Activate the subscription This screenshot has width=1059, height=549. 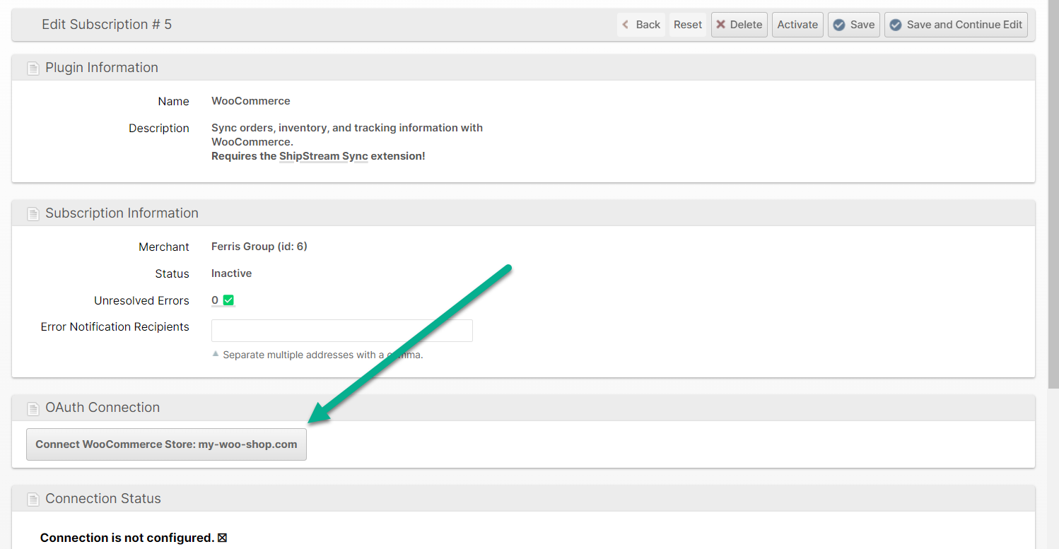click(797, 25)
